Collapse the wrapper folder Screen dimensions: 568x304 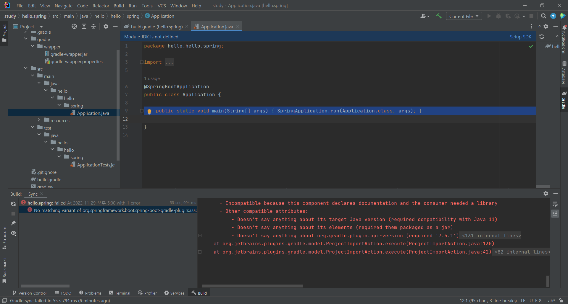[x=33, y=46]
